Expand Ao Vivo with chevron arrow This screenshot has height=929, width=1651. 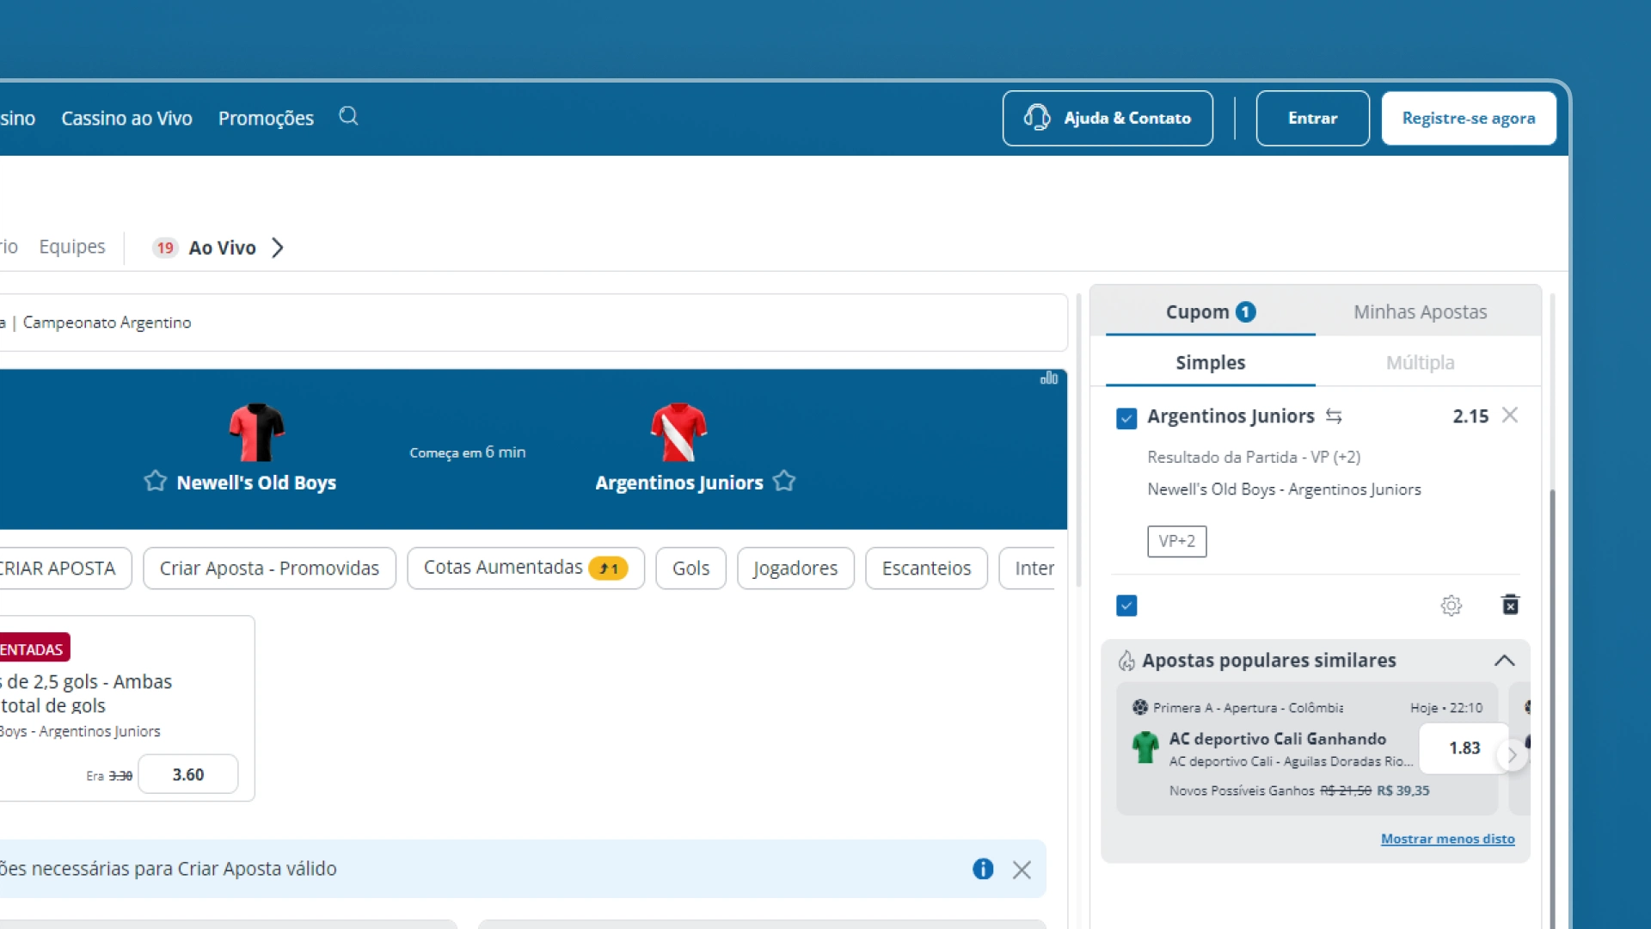278,248
